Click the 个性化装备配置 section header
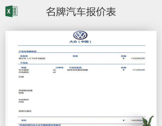The height and width of the screenshot is (126, 162). 28,51
